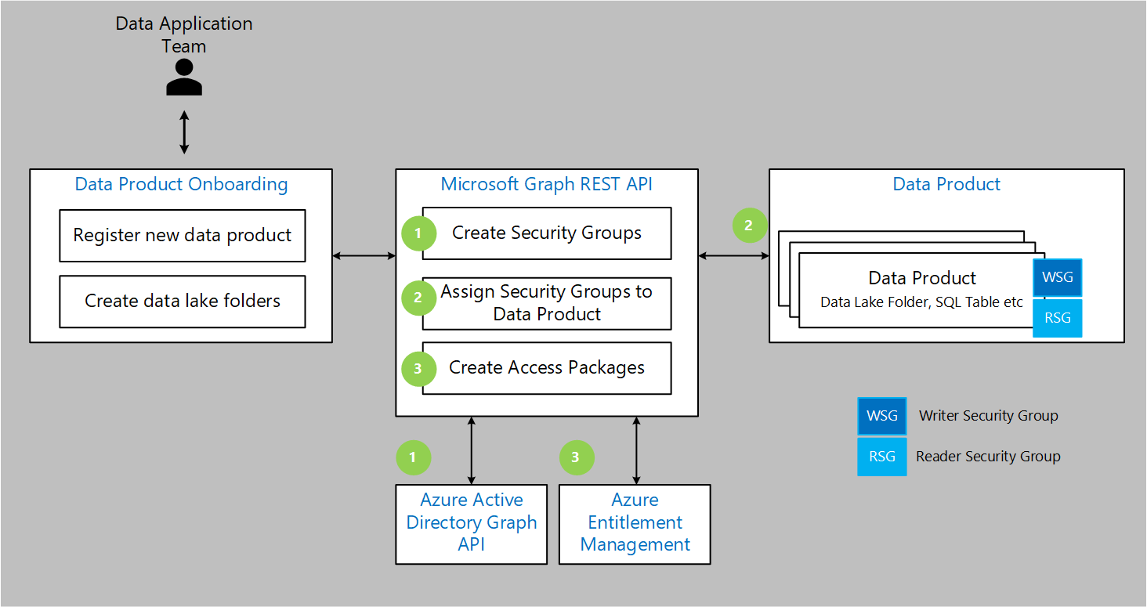
Task: Select the Create Security Groups box
Action: tap(547, 233)
